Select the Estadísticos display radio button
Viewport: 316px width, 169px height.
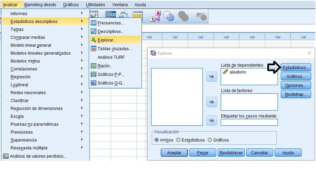178,140
